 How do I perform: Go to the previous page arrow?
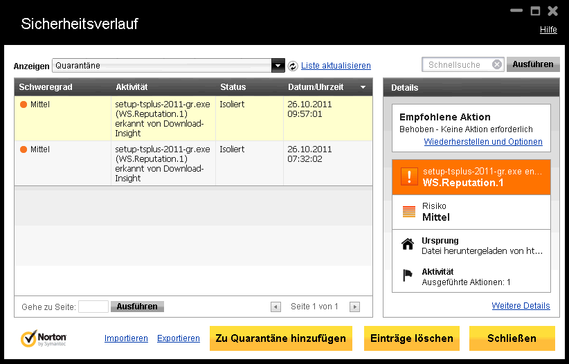[276, 307]
